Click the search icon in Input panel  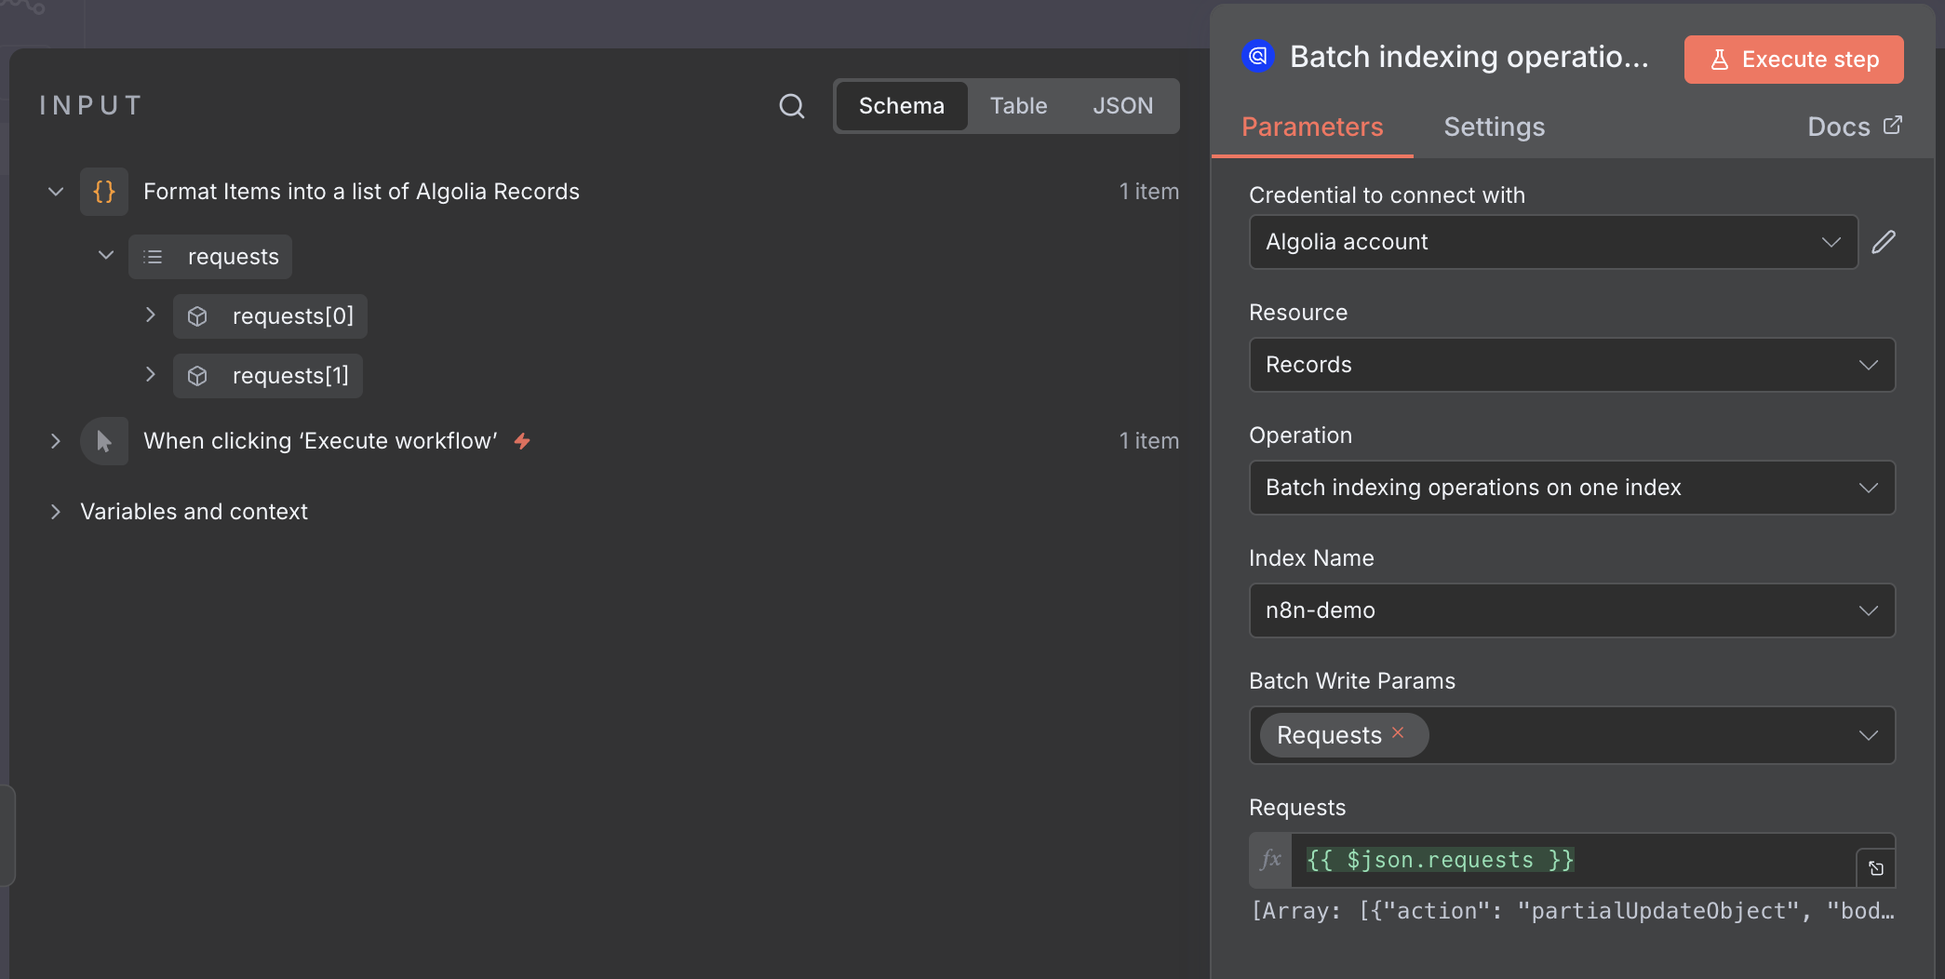792,106
